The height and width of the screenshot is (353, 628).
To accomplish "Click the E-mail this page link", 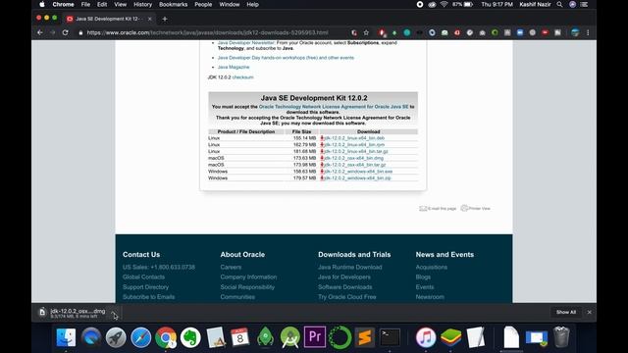I will pos(438,209).
